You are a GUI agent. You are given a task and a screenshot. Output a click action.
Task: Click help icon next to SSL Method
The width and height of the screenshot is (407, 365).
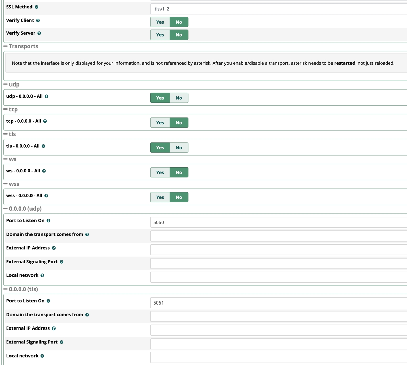coord(37,7)
